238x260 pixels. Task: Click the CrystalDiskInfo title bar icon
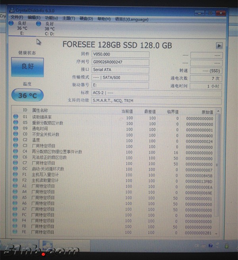coord(12,10)
